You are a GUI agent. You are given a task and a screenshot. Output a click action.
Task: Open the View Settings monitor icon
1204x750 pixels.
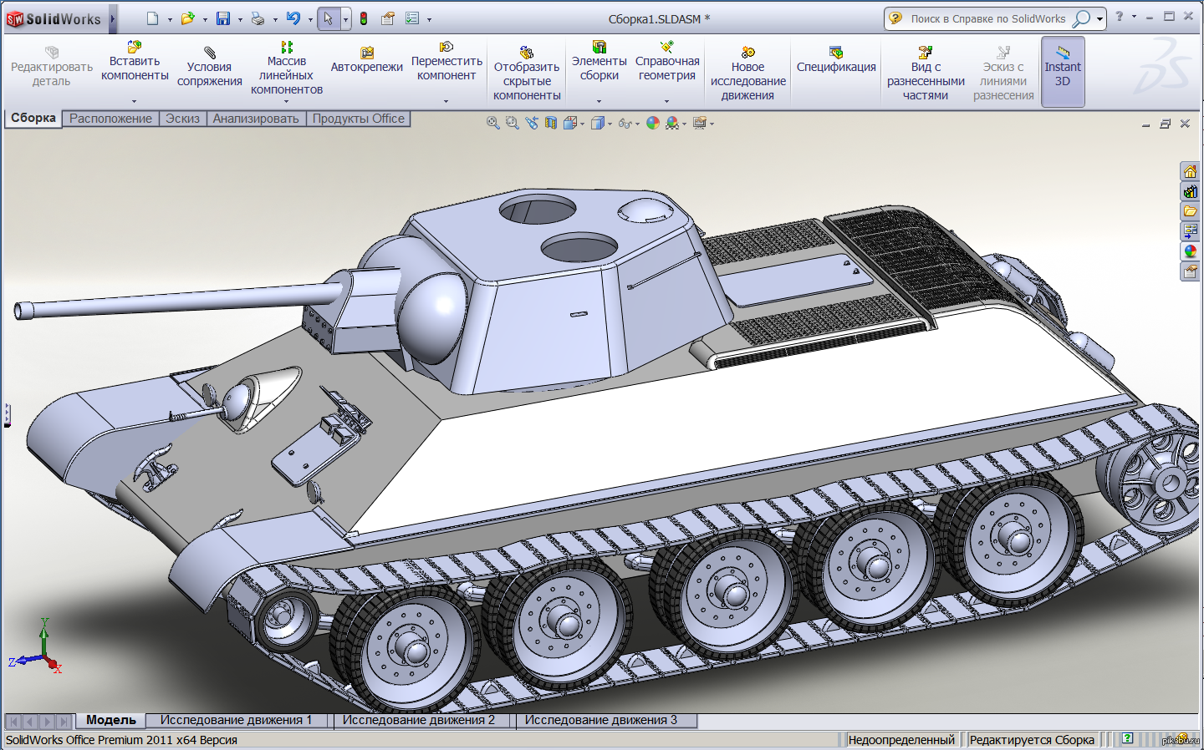pos(700,123)
